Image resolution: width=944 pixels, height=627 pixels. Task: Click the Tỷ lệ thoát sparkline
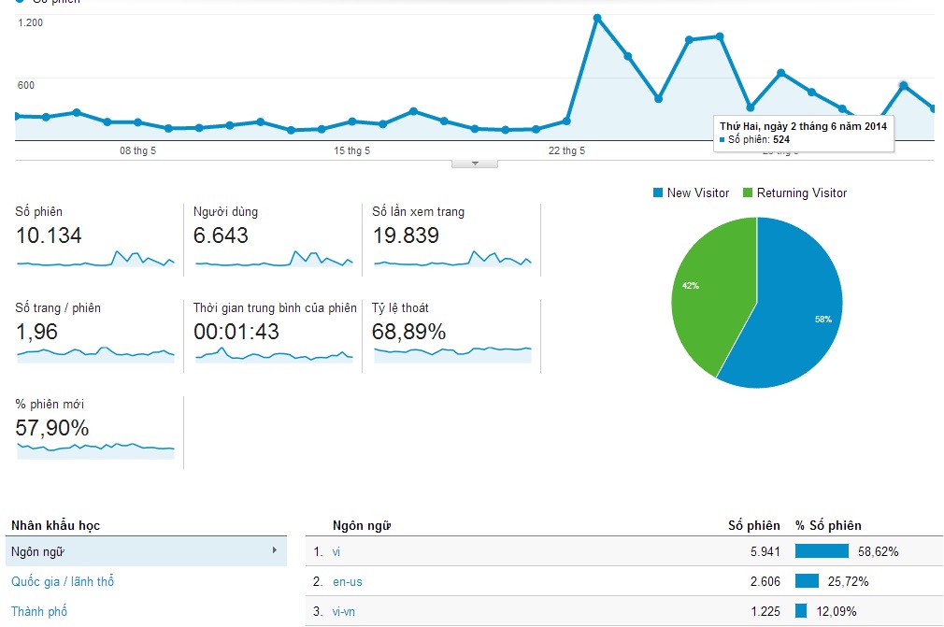[x=452, y=352]
